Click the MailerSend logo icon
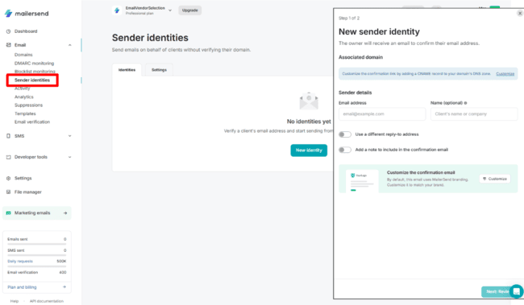 (8, 14)
